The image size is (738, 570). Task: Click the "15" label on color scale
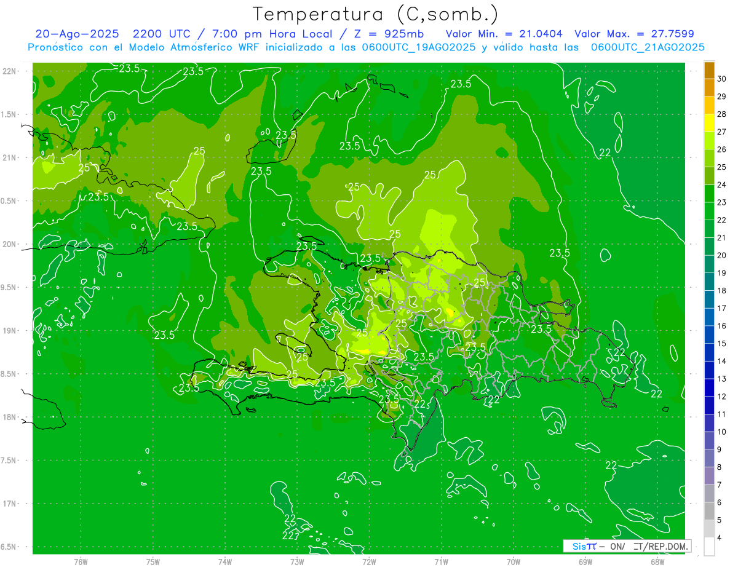722,344
